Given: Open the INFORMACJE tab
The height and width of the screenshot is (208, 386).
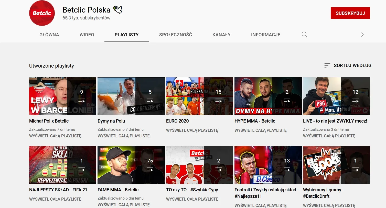Looking at the screenshot, I should 266,35.
